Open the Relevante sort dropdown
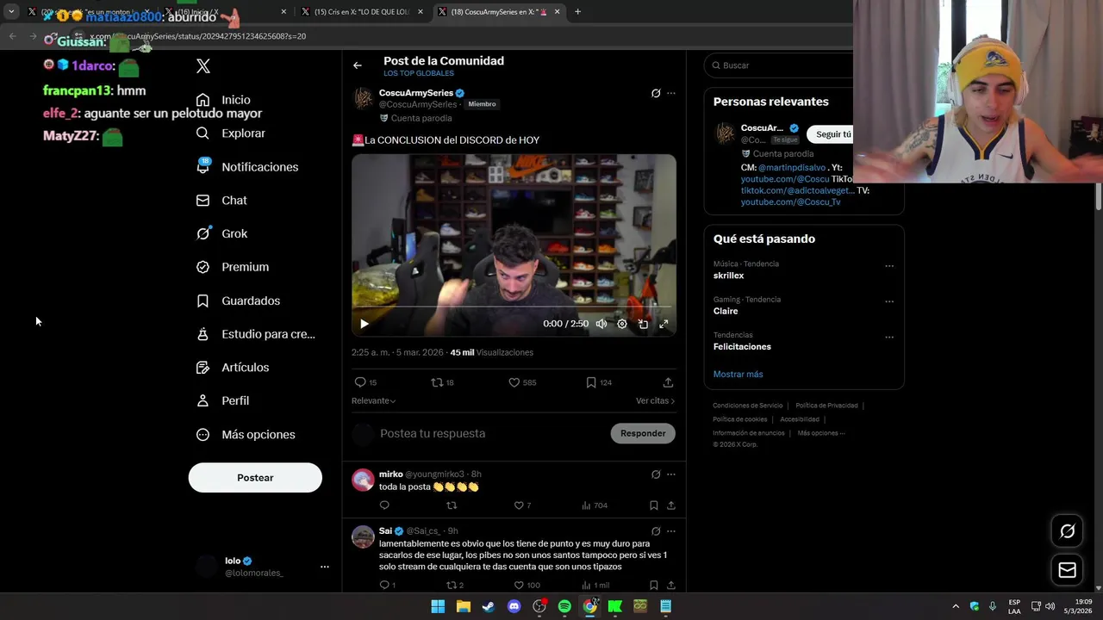This screenshot has height=620, width=1103. pyautogui.click(x=373, y=401)
